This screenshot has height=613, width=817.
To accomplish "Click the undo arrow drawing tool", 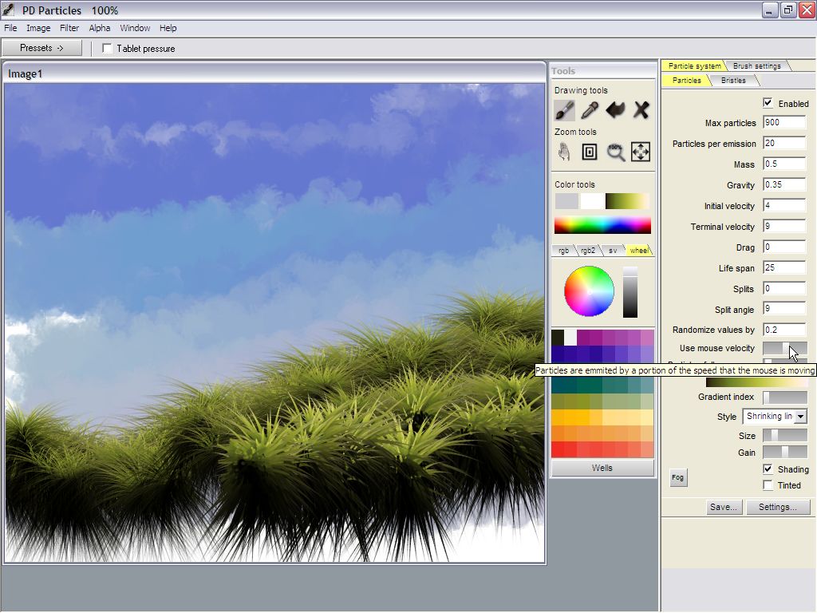I will pyautogui.click(x=615, y=109).
